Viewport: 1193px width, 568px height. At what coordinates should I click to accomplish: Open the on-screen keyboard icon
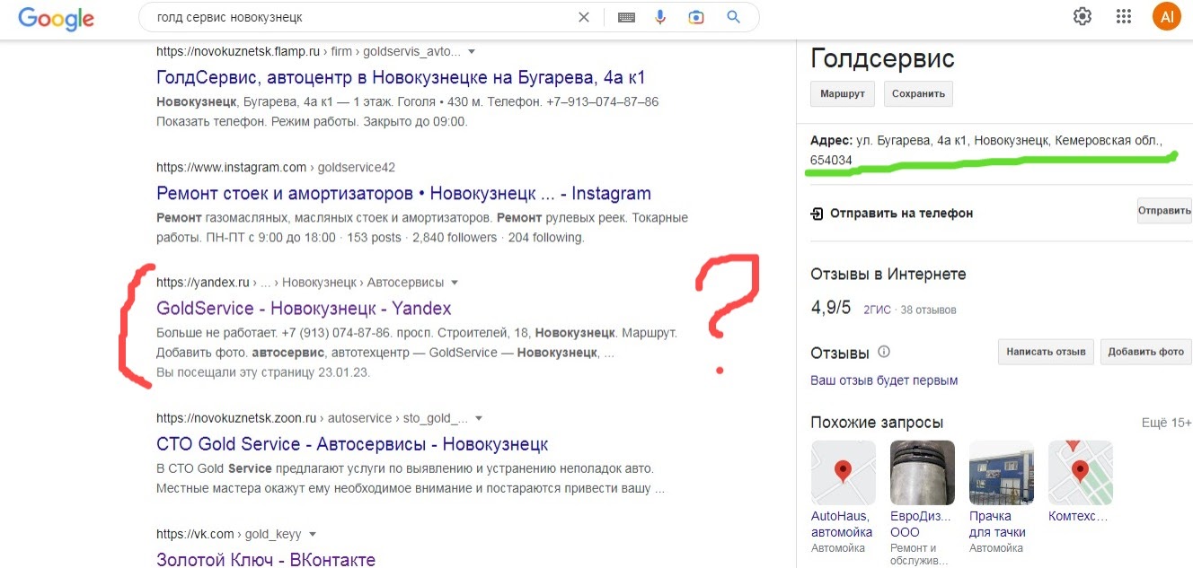[x=626, y=17]
